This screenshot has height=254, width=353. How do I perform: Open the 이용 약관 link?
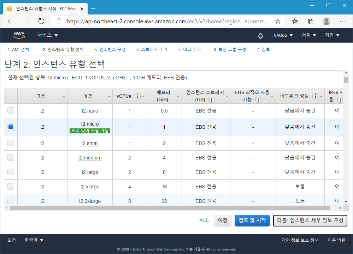[x=336, y=240]
